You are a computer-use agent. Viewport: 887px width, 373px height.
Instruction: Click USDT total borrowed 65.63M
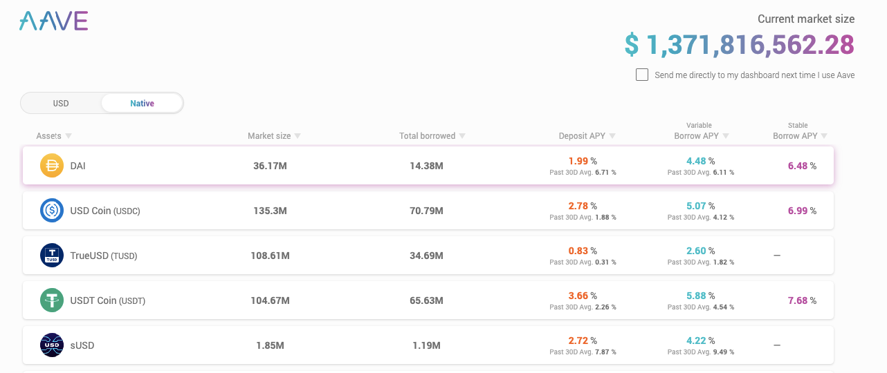(426, 300)
